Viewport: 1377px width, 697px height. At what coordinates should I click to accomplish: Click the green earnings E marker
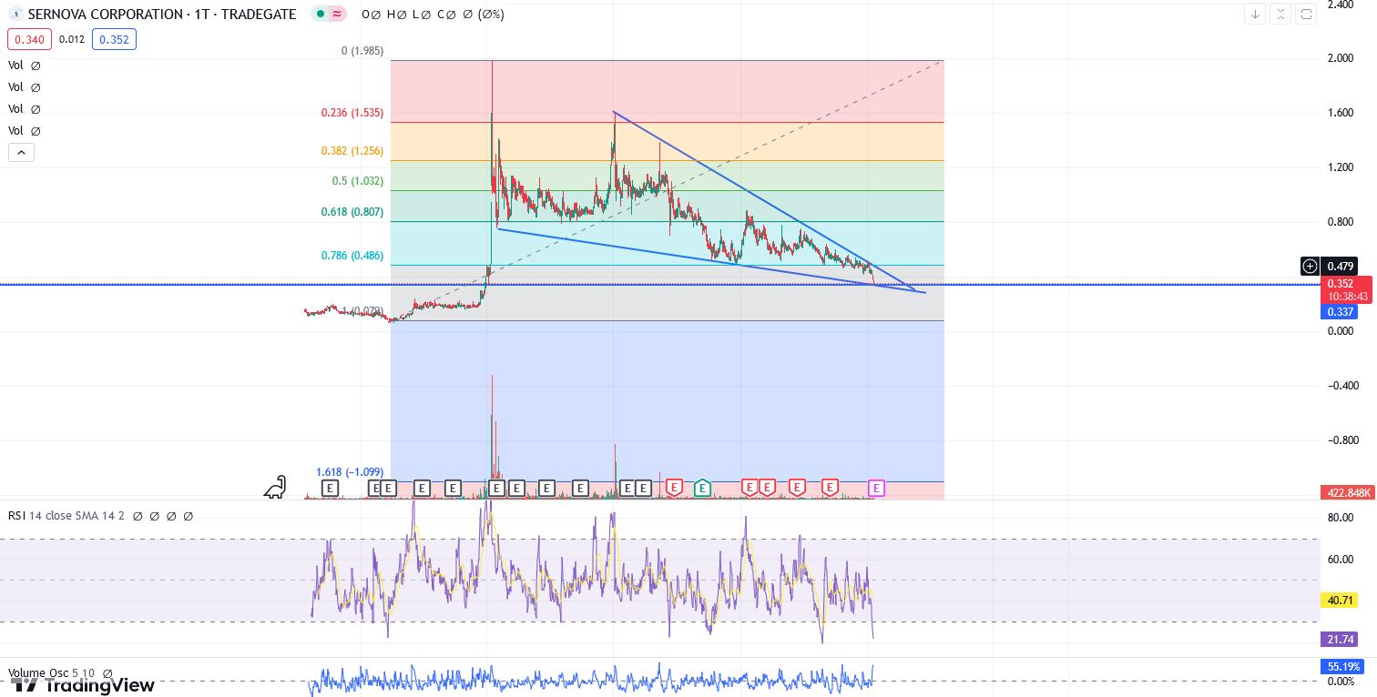point(702,488)
